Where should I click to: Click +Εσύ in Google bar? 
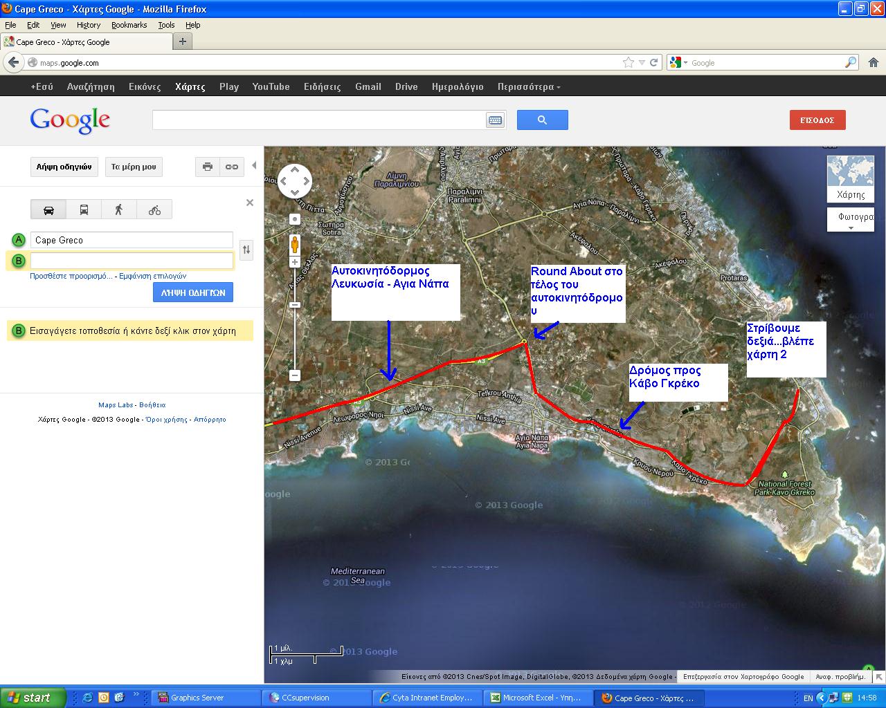coord(42,86)
